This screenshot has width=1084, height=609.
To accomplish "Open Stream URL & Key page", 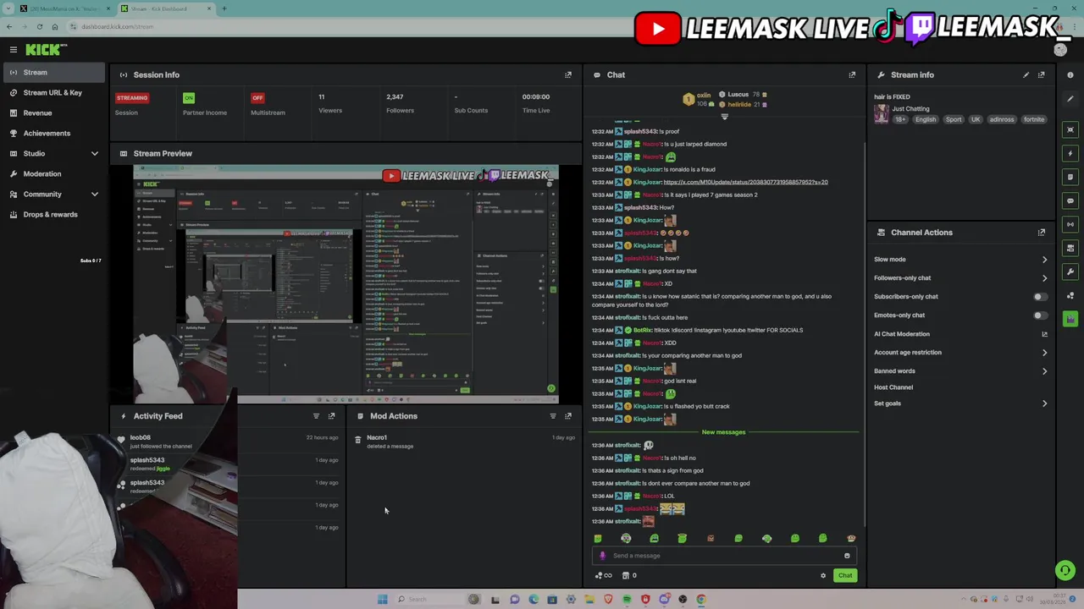I will (53, 92).
